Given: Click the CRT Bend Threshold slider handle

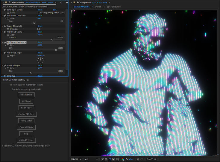Looking at the screenshot, I should coord(34,23).
